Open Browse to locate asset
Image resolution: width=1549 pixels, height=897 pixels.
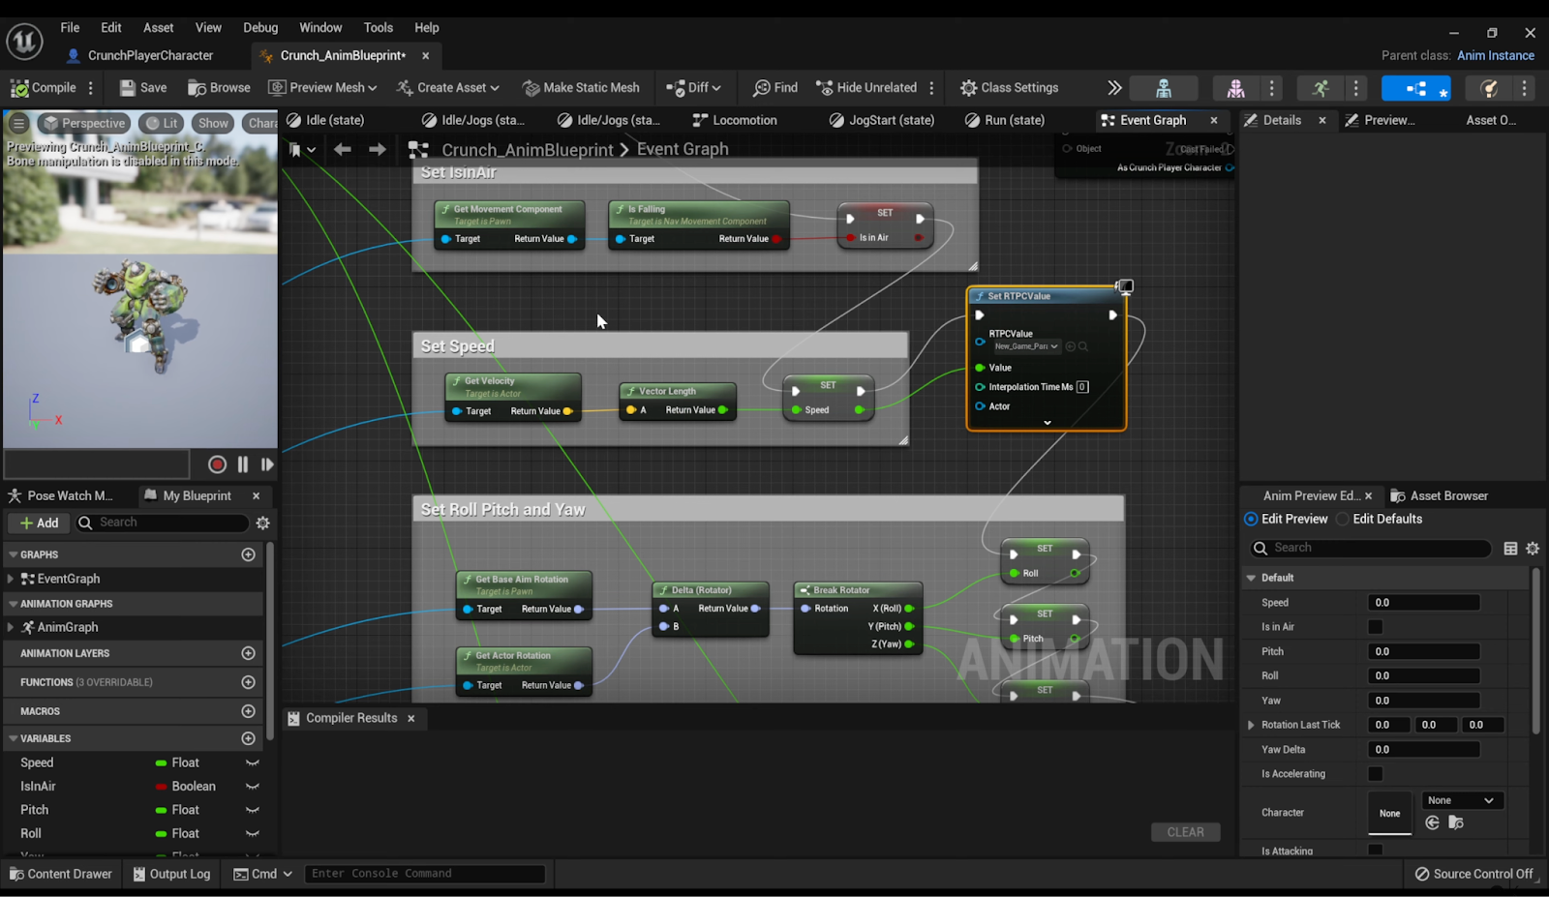[x=197, y=88]
